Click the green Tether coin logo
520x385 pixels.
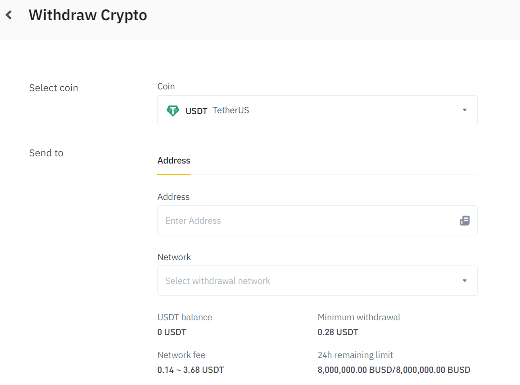[x=173, y=111]
